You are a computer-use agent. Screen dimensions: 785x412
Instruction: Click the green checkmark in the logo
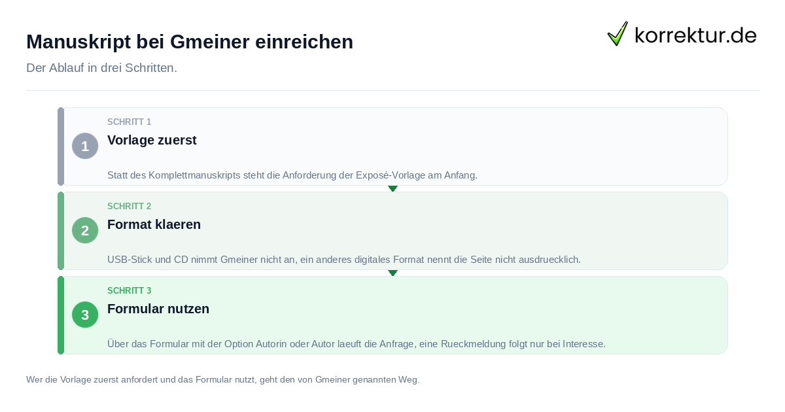pos(618,34)
